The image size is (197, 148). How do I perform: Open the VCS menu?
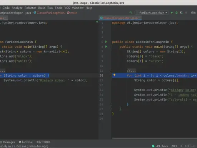(67, 8)
